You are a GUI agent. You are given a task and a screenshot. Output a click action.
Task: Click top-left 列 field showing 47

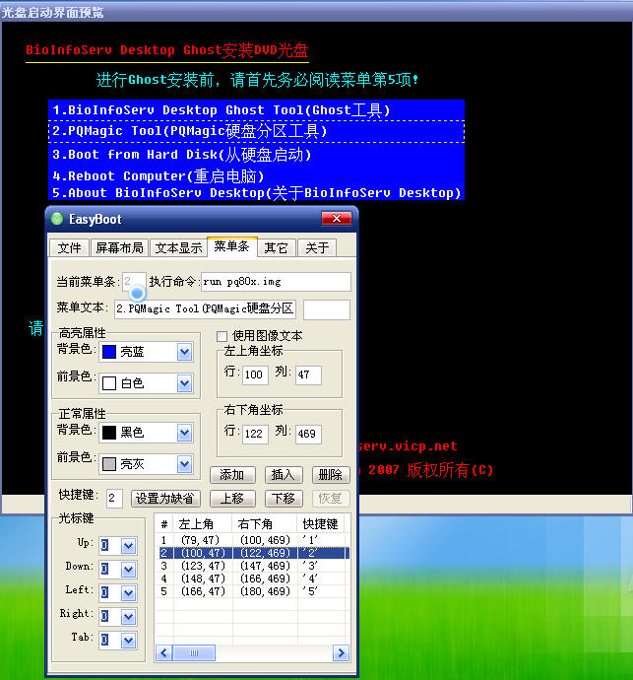308,374
